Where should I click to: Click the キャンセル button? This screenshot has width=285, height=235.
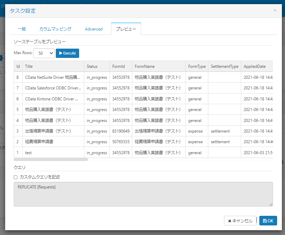[240, 221]
